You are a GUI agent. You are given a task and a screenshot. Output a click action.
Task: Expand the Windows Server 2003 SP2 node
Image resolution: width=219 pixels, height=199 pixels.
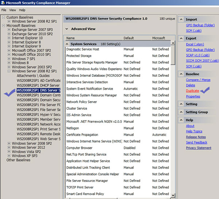(x=9, y=67)
